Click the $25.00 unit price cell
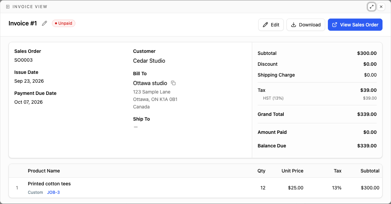 296,188
